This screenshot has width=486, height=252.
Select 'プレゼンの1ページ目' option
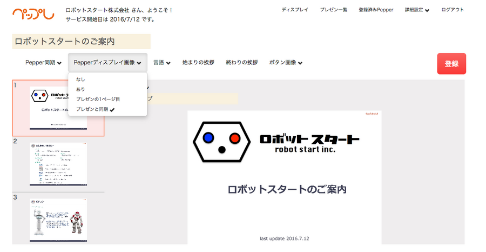(98, 100)
